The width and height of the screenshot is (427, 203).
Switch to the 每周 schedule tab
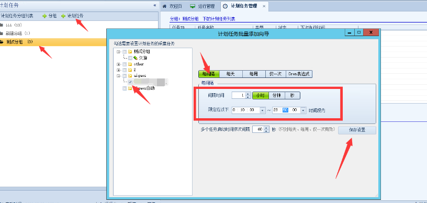click(253, 74)
